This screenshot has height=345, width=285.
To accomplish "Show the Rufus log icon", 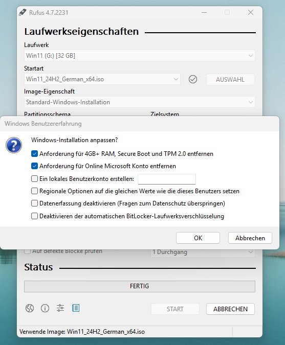I will [x=76, y=308].
